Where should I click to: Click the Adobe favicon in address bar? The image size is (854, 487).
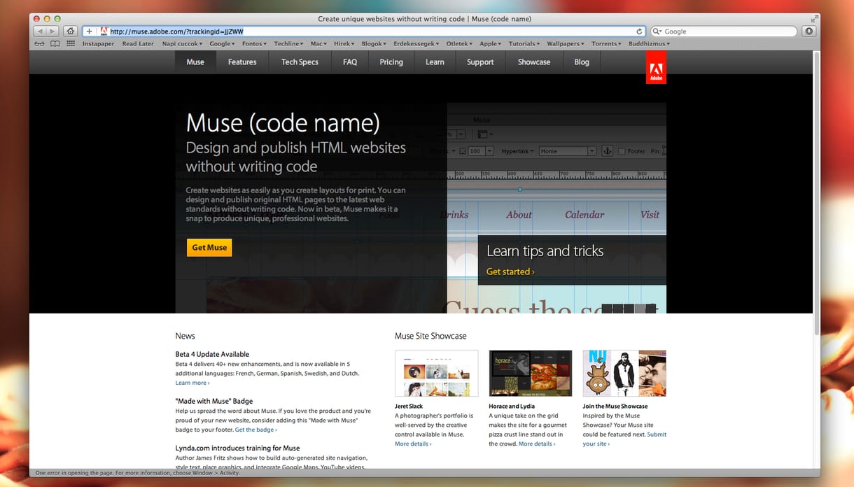pos(104,31)
